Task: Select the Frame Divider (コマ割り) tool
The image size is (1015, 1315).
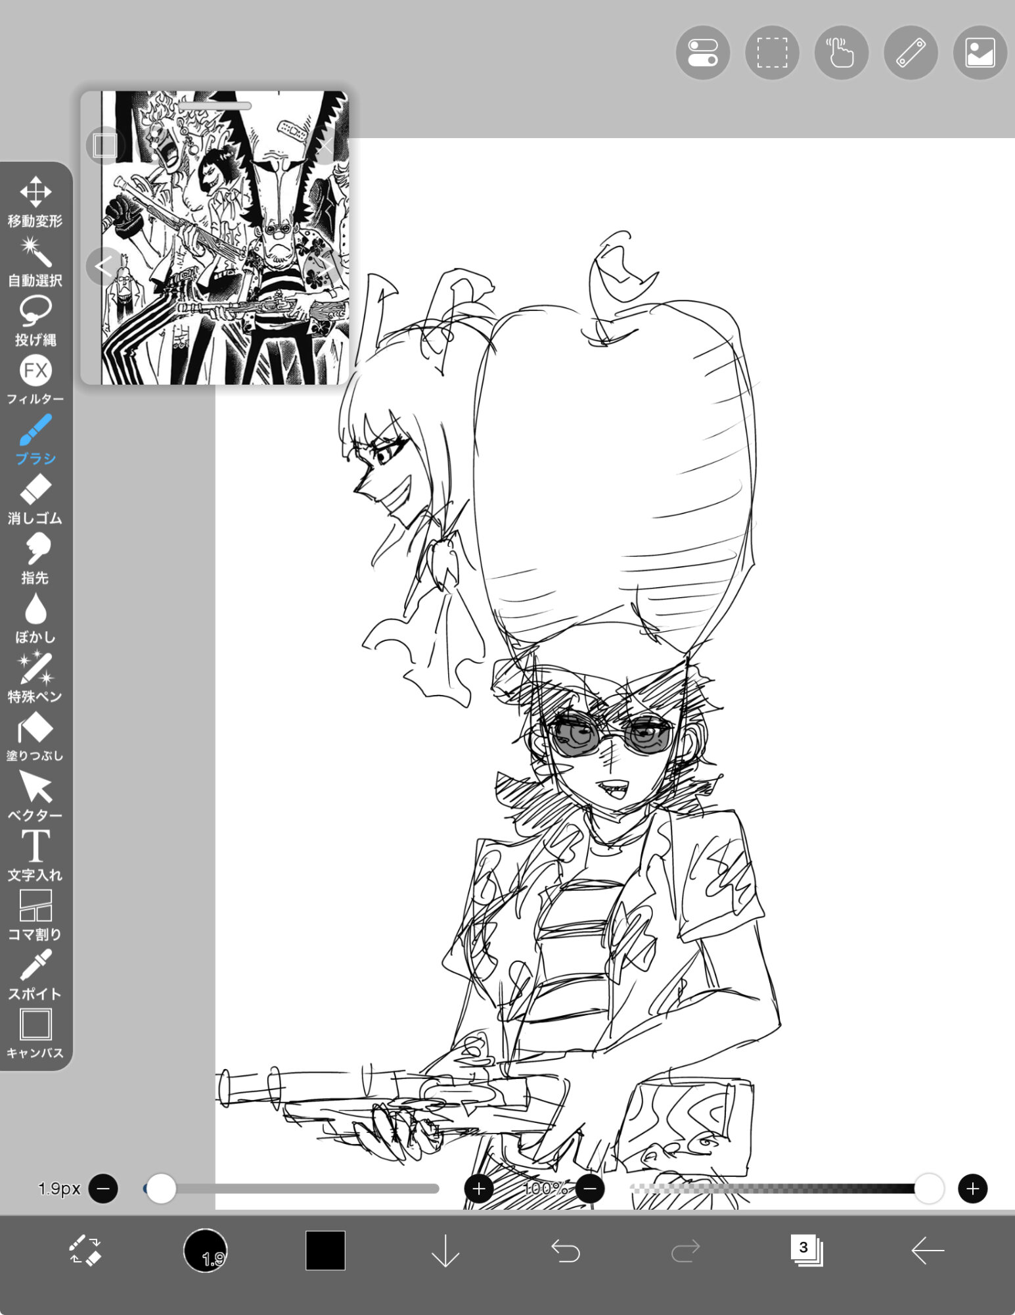Action: click(35, 915)
